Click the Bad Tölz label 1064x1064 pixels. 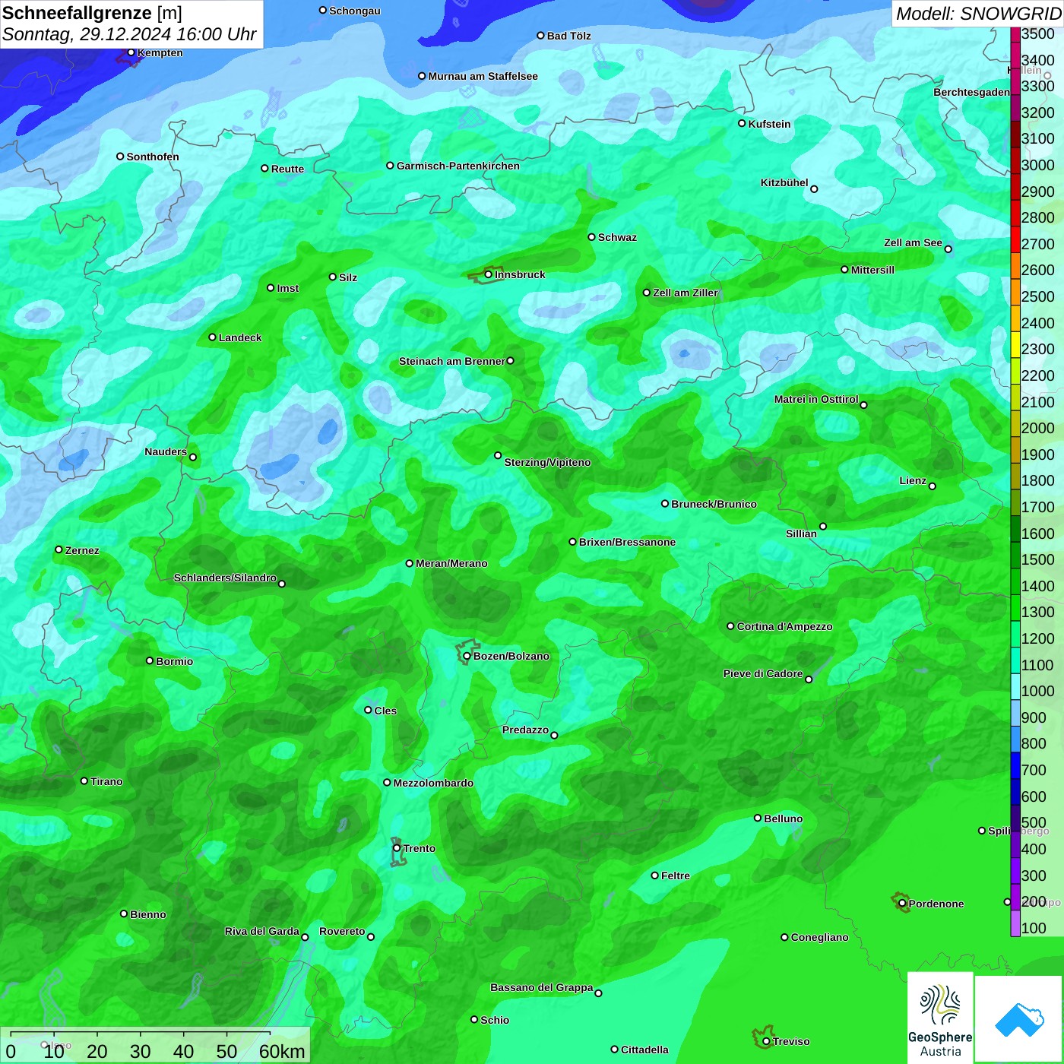click(569, 36)
